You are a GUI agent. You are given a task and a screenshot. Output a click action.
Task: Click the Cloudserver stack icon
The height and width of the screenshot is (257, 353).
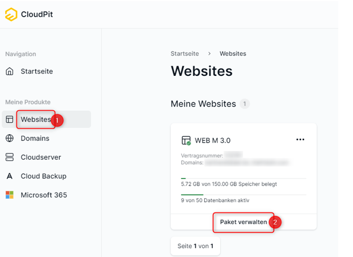point(10,157)
